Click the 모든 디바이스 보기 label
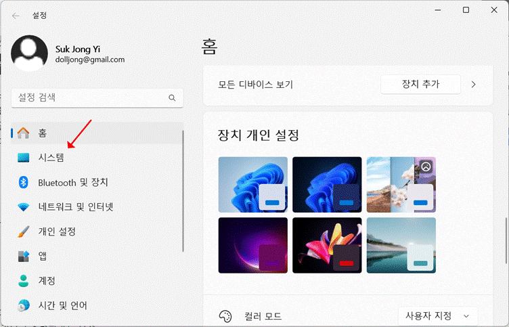The height and width of the screenshot is (327, 509). point(255,85)
